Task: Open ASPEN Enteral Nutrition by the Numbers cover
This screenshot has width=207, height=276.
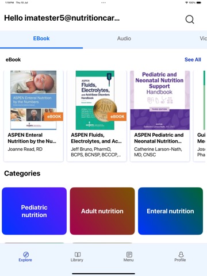Action: pyautogui.click(x=33, y=100)
